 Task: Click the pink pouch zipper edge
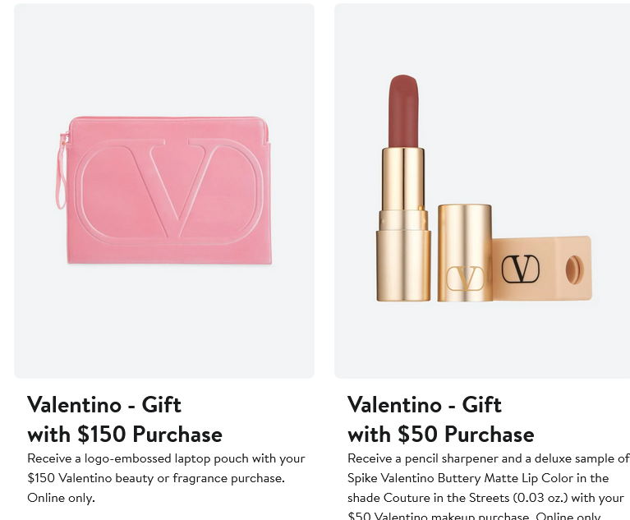(x=168, y=119)
